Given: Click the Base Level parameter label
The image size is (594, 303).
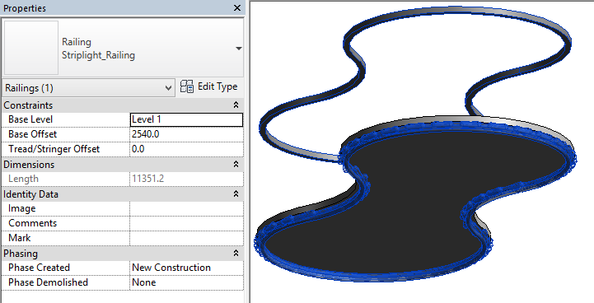Looking at the screenshot, I should coord(30,119).
